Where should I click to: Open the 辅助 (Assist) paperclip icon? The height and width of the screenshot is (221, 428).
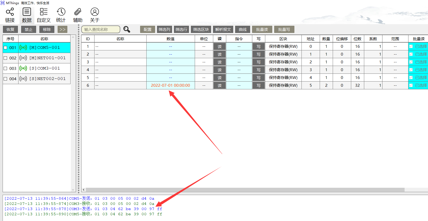pos(78,12)
